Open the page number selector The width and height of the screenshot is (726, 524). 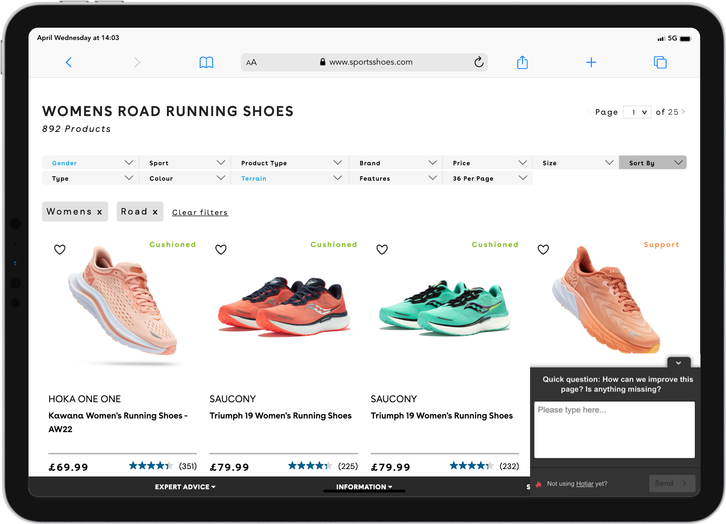pos(637,112)
